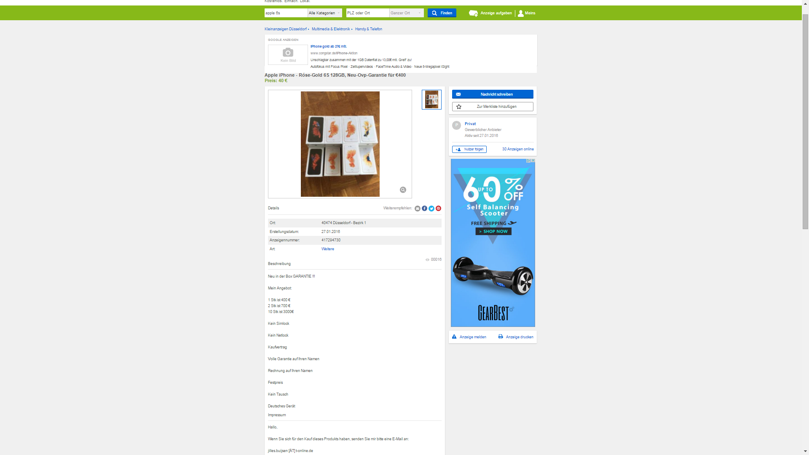This screenshot has width=809, height=455.
Task: Click the magnifier zoom icon on photo
Action: click(403, 190)
